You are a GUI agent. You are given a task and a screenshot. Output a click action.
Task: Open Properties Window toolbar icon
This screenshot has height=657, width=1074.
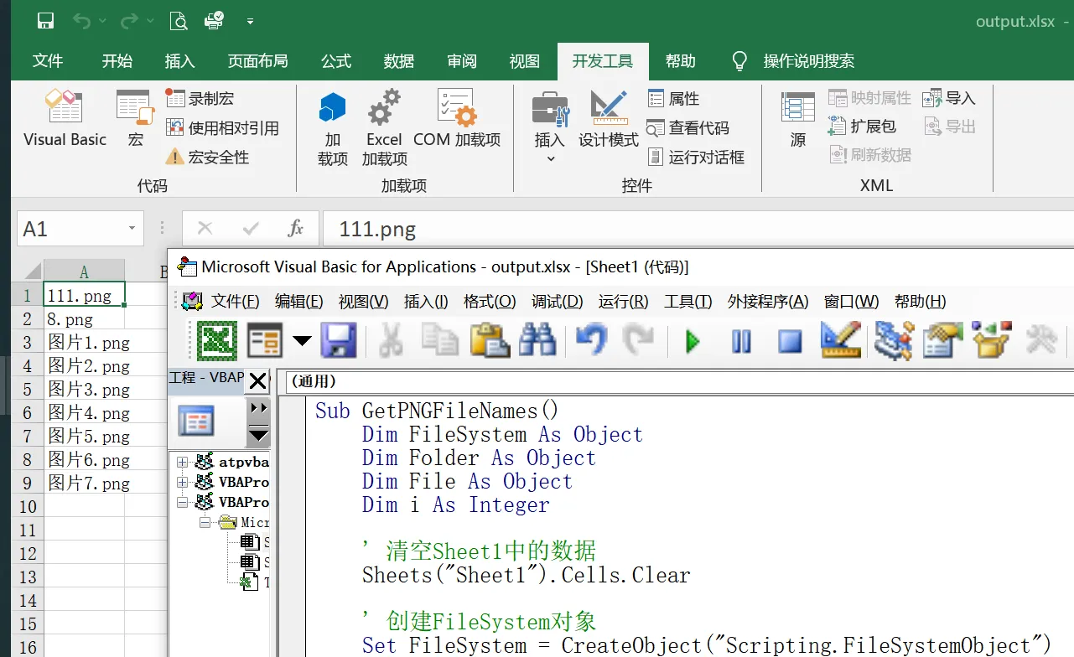click(942, 341)
